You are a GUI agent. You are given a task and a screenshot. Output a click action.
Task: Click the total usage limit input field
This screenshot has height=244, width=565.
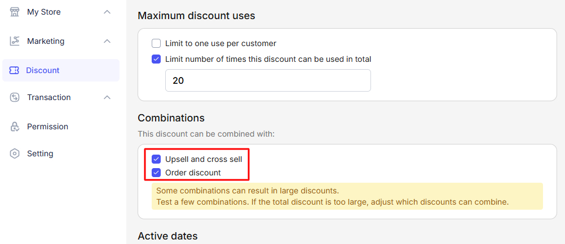click(x=268, y=80)
